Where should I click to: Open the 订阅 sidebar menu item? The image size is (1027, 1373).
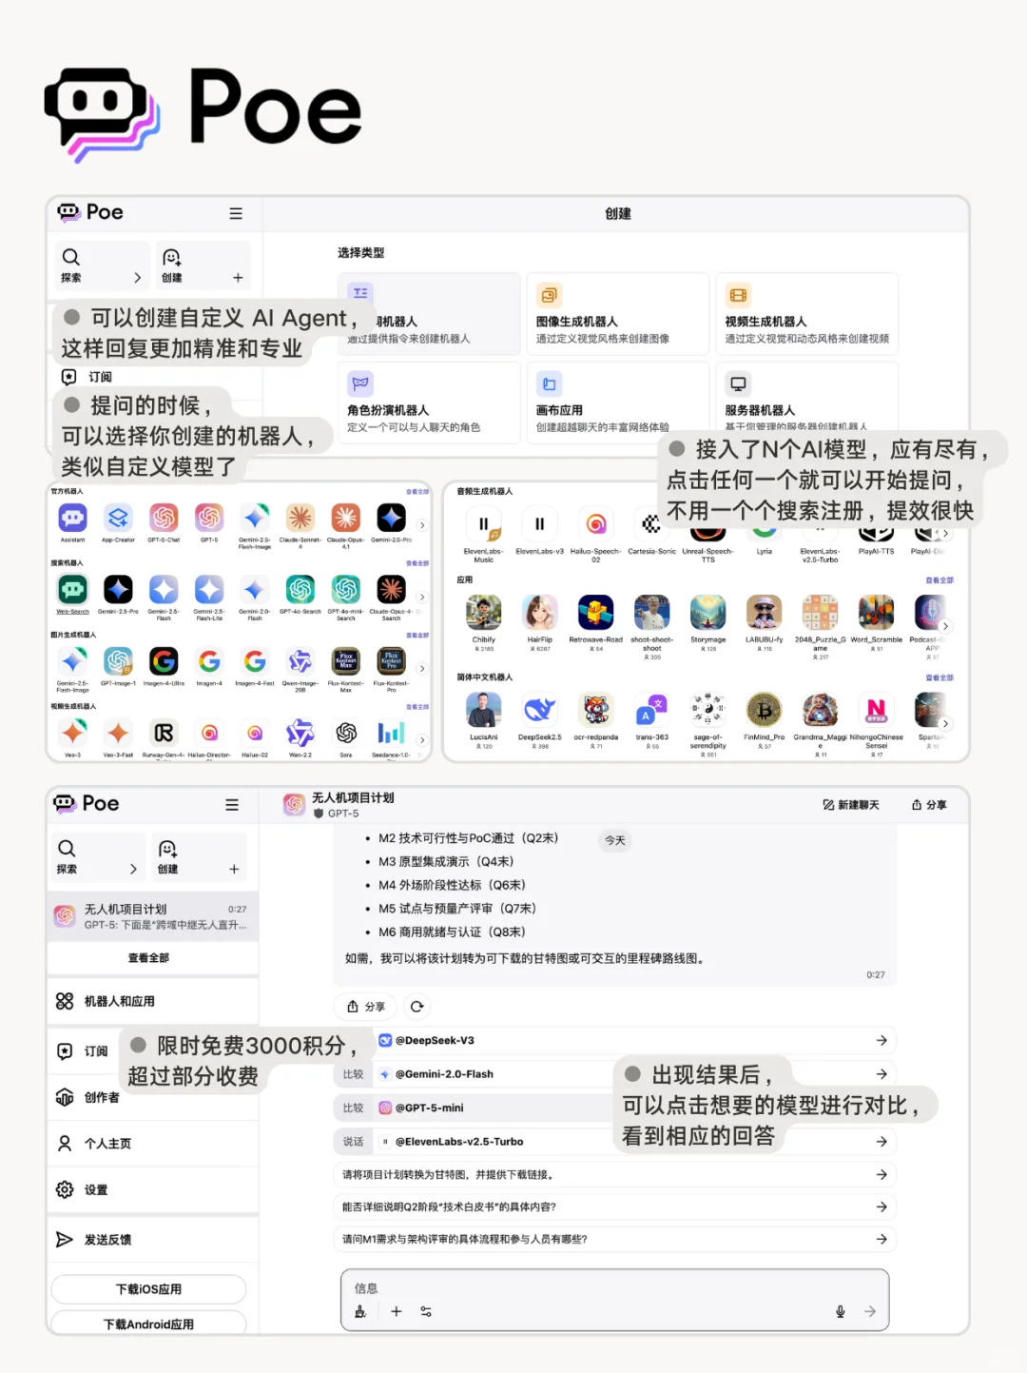pos(94,1050)
